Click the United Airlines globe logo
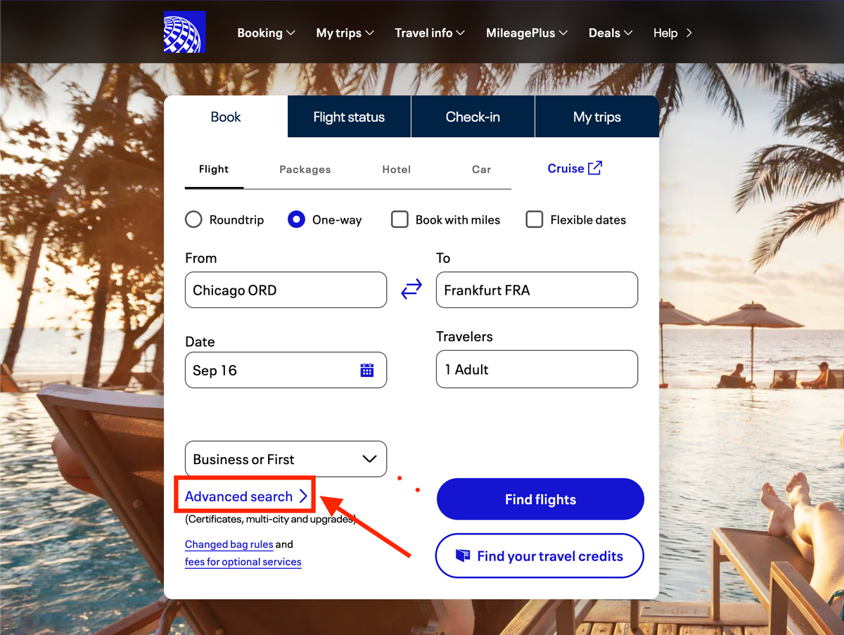The height and width of the screenshot is (635, 844). point(184,32)
